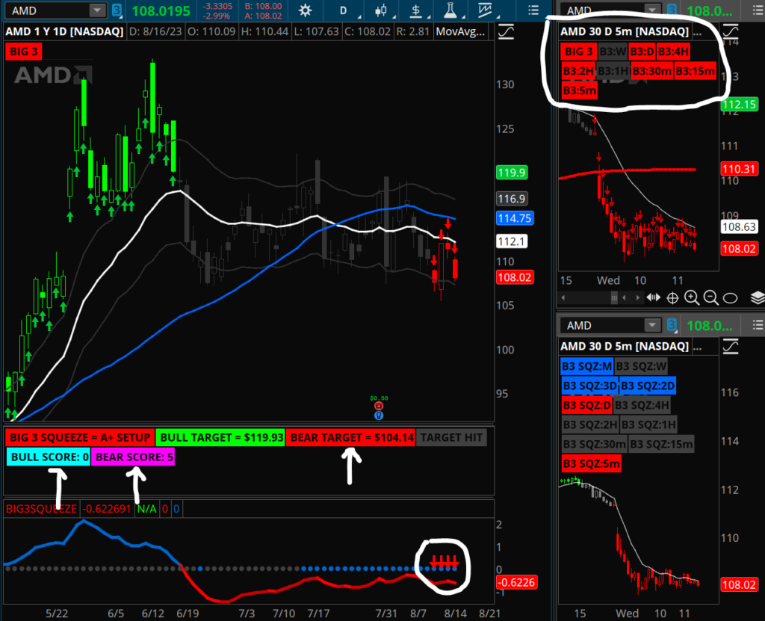Screen dimensions: 765x621
Task: Click link 3 badge on upper right chart
Action: (672, 10)
